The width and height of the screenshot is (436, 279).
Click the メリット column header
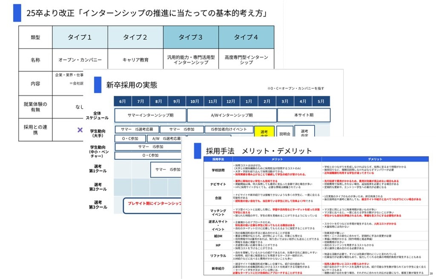coord(277,159)
